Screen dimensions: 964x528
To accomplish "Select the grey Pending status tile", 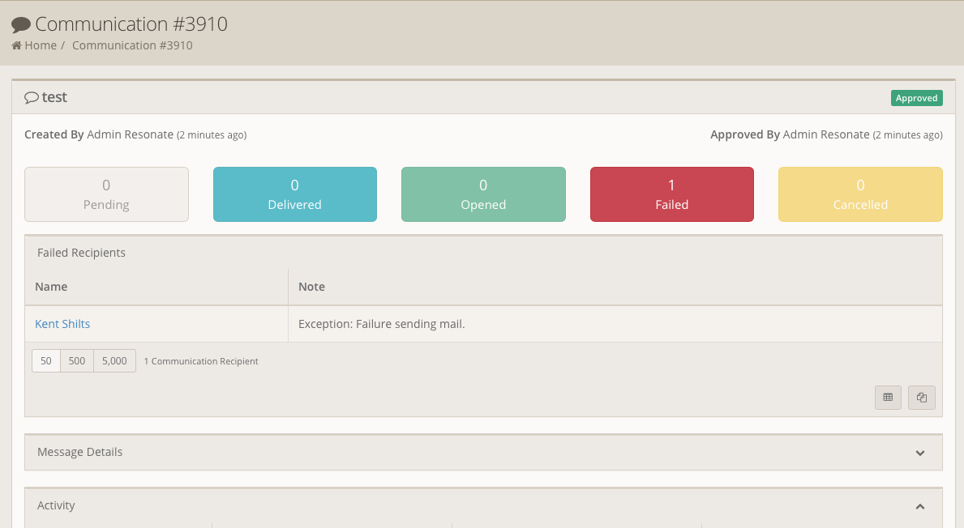I will point(106,194).
